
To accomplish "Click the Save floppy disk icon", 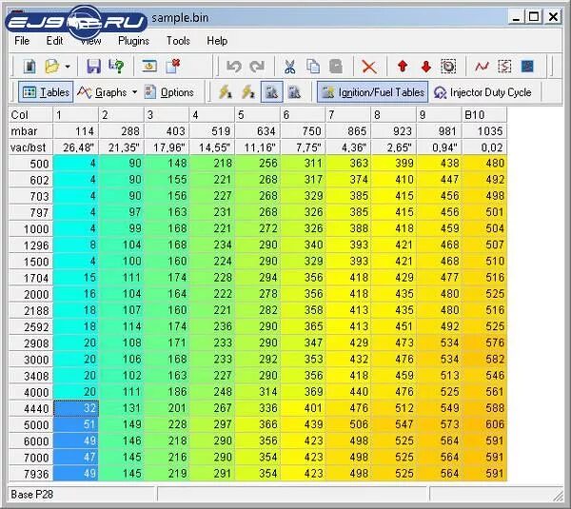I will (x=93, y=67).
